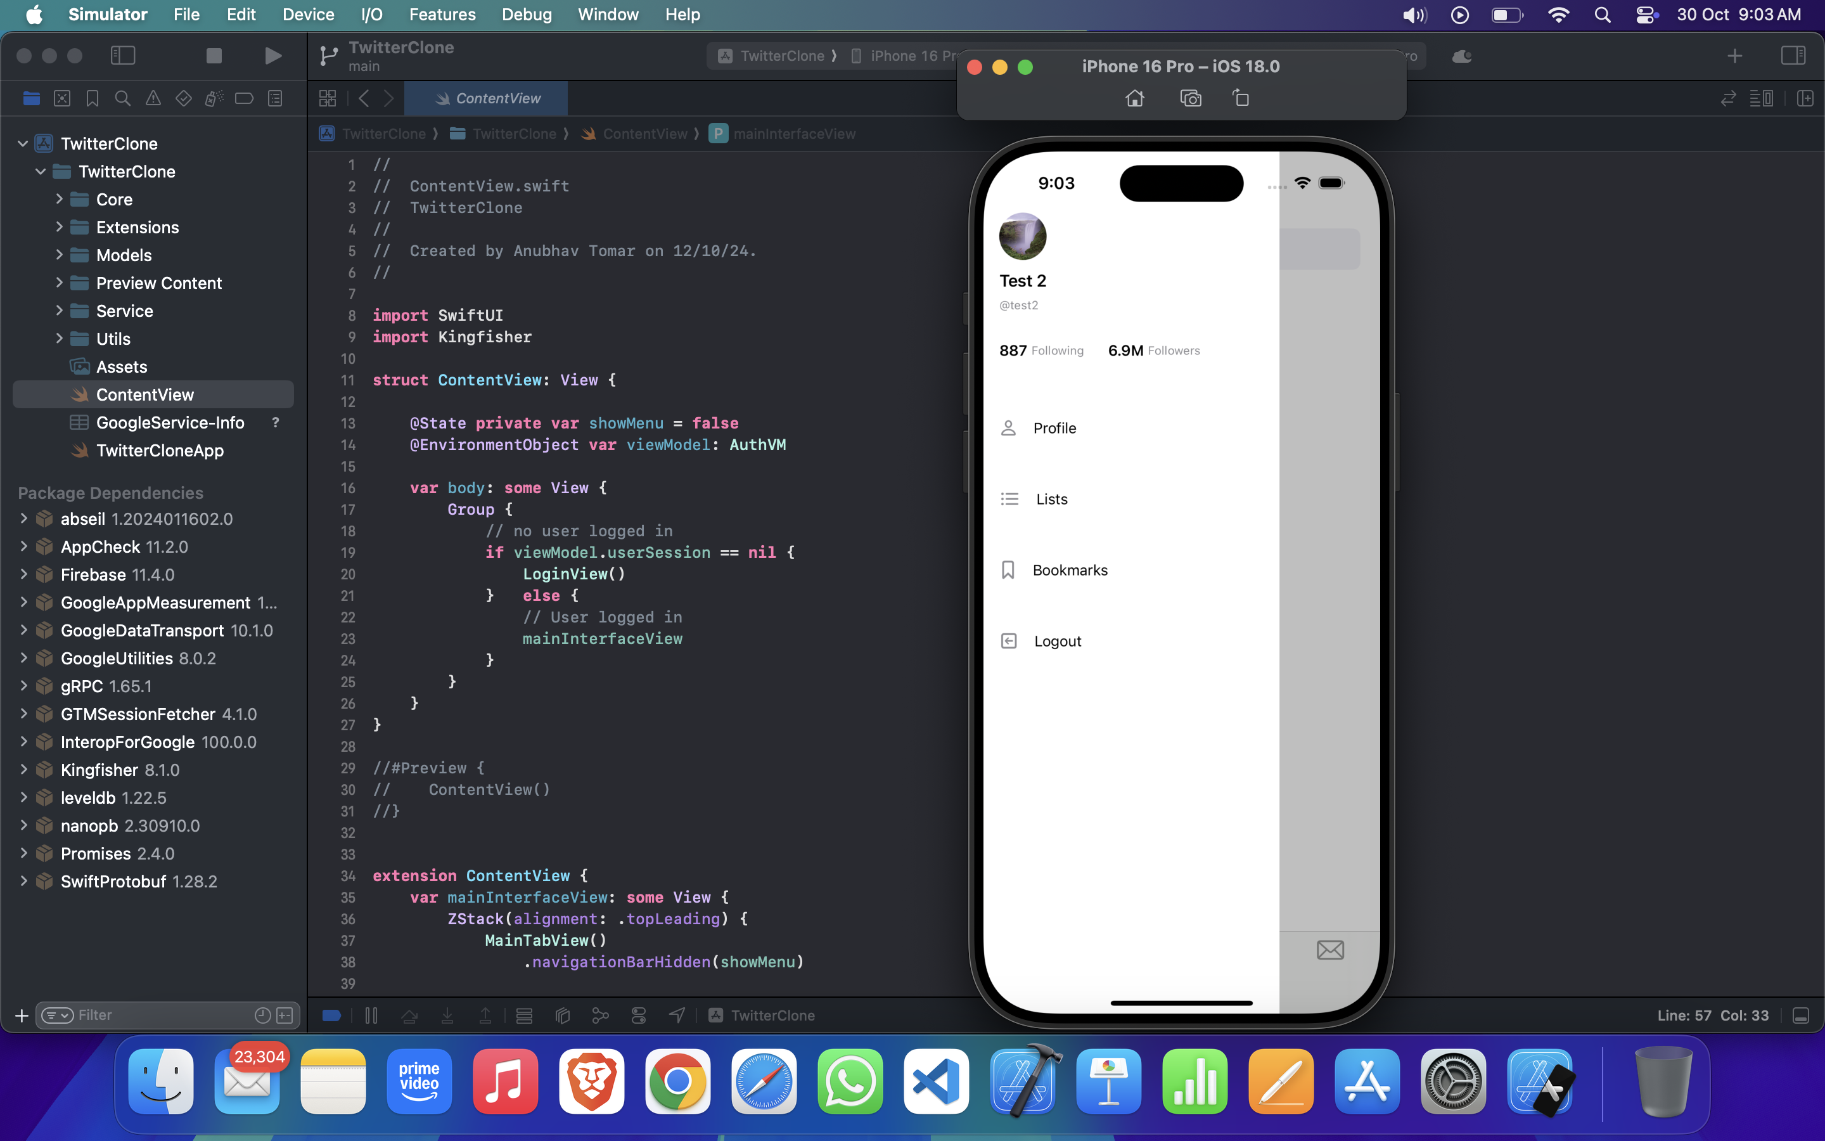1825x1141 pixels.
Task: Open the Find navigator magnifier icon
Action: click(x=122, y=98)
